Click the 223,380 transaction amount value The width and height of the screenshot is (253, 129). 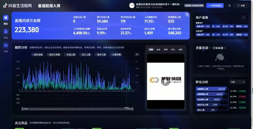click(27, 30)
